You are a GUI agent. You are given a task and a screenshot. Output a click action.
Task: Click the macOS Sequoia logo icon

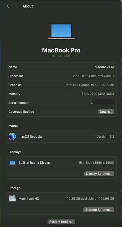pos(12,136)
